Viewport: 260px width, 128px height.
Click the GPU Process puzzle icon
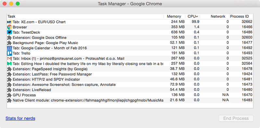coord(9,95)
